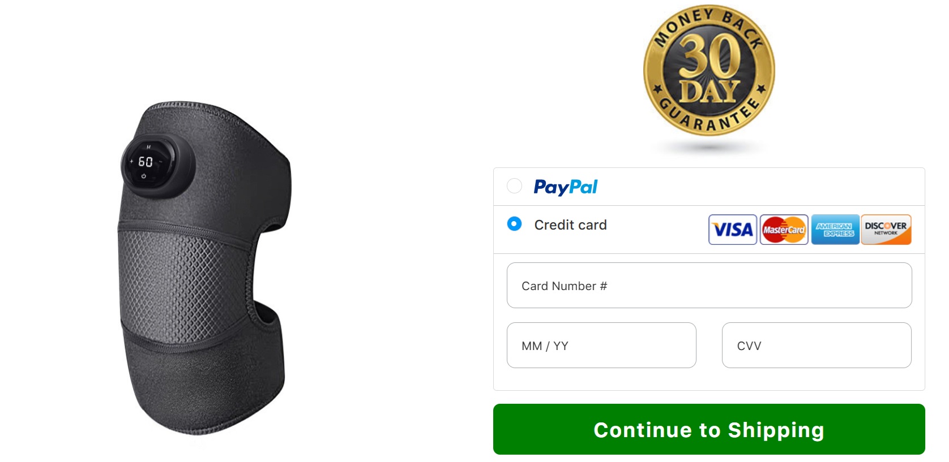Open the knee massager product image

[x=205, y=269]
